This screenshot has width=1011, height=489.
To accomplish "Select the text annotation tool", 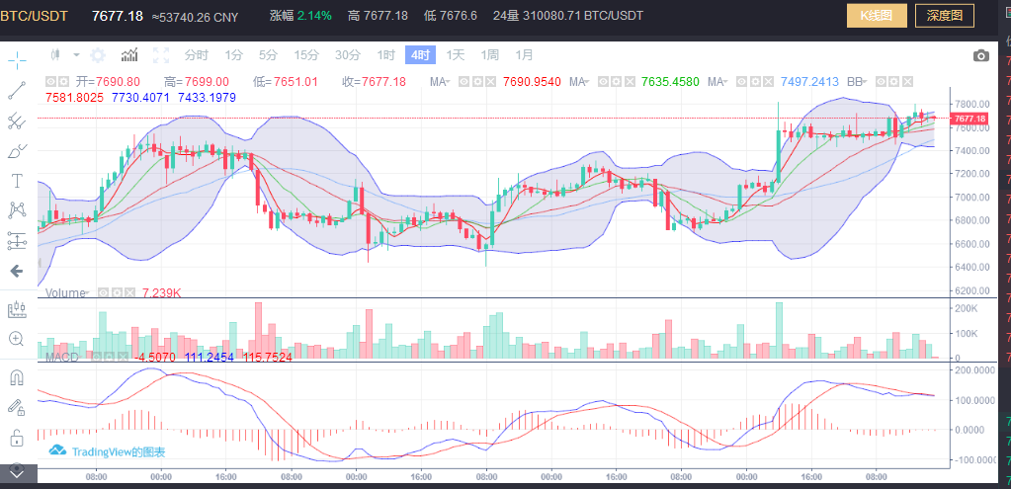I will tap(17, 181).
